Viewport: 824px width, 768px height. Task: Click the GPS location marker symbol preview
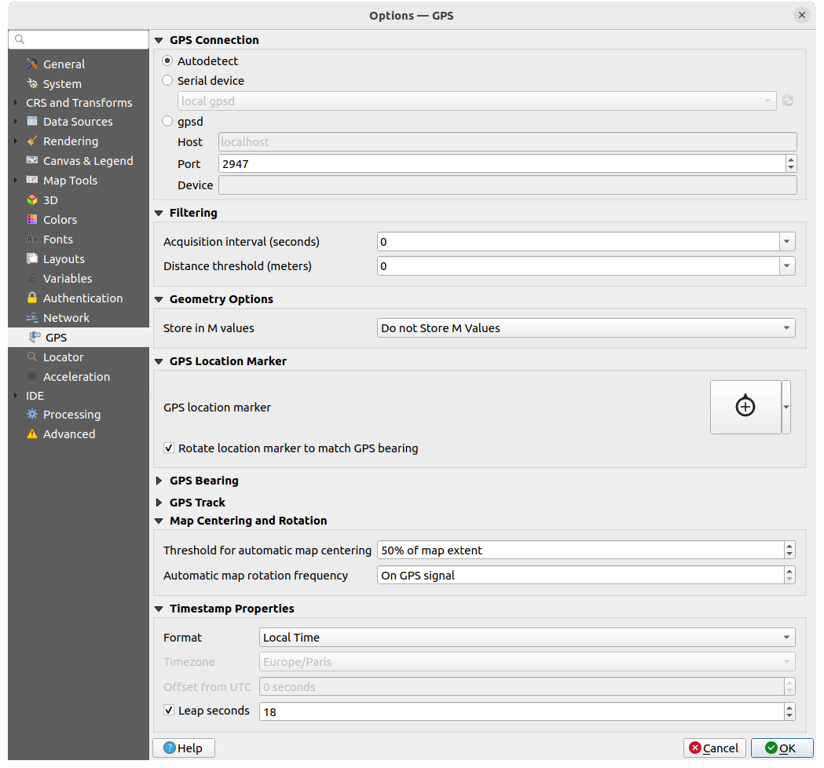(745, 407)
